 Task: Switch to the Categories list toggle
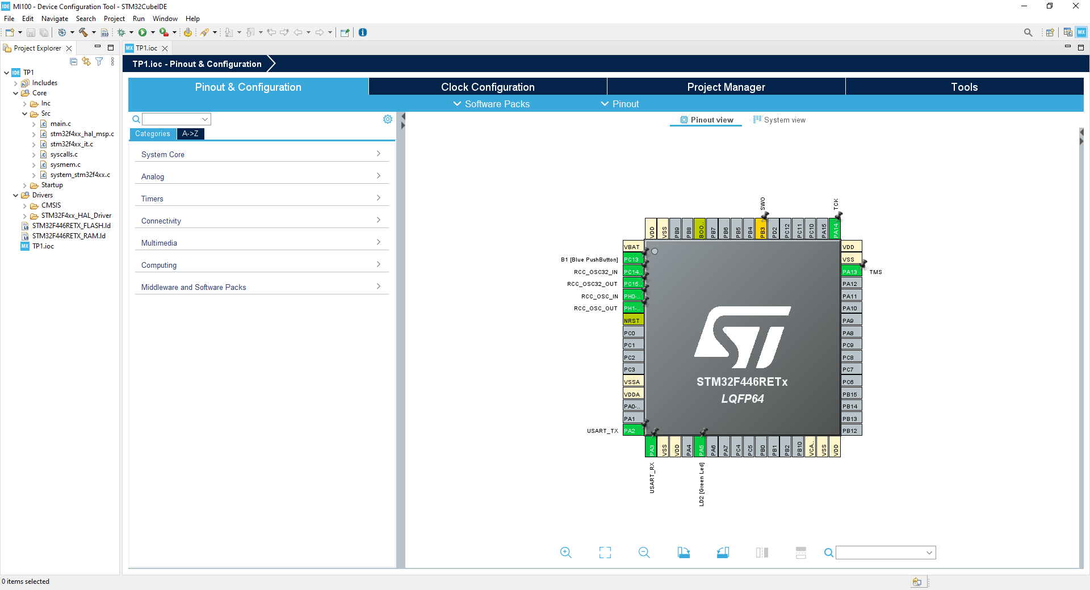(x=153, y=134)
